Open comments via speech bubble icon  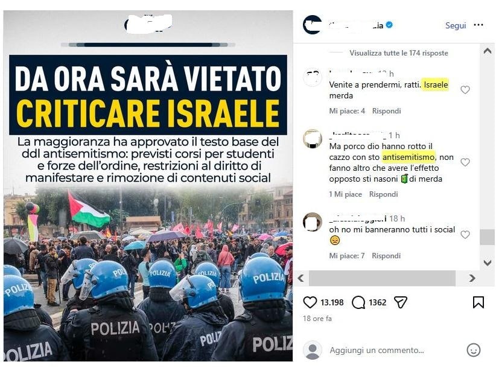coord(358,302)
